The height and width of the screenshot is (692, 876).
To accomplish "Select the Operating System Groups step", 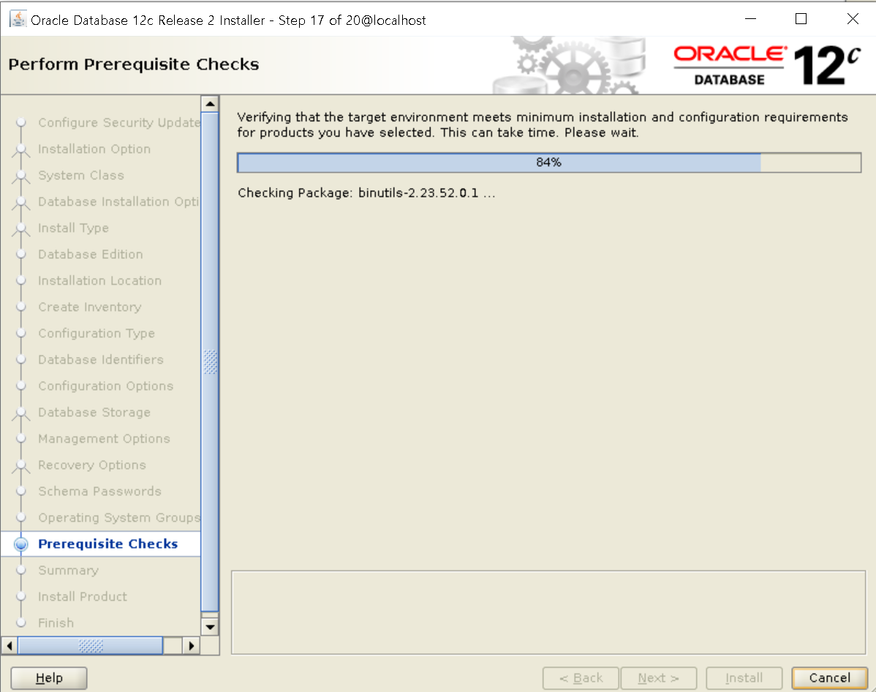I will coord(118,517).
